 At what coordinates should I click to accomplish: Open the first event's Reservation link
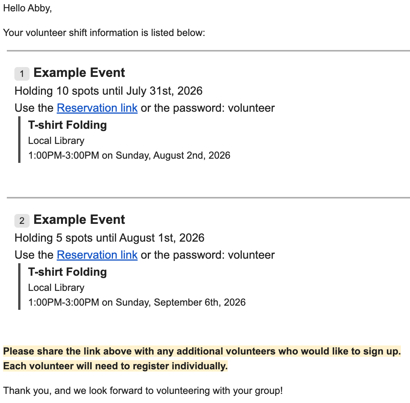coord(97,108)
